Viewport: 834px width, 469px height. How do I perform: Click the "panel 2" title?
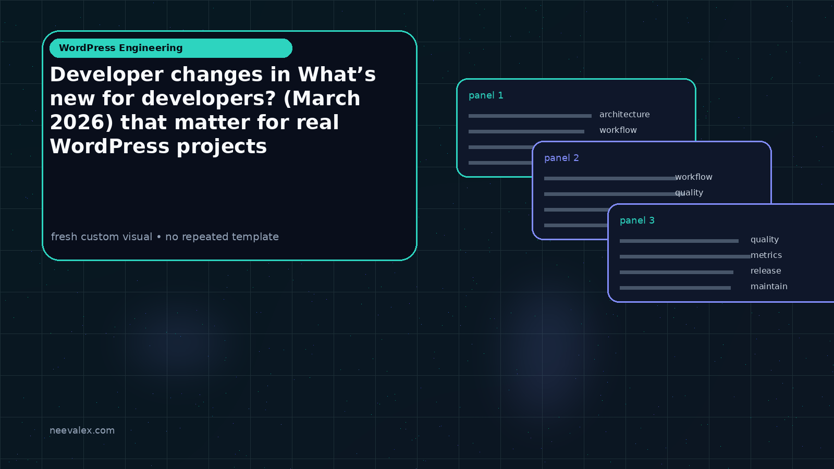[561, 158]
